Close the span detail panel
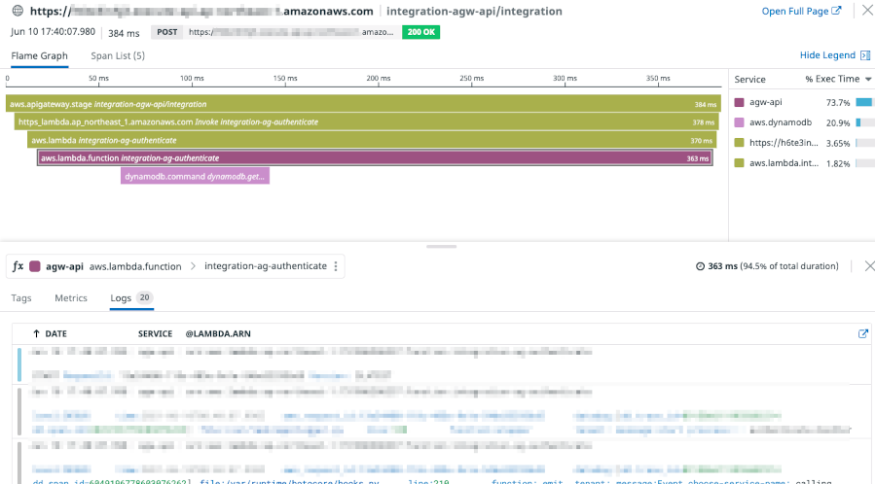The height and width of the screenshot is (484, 876). (869, 266)
